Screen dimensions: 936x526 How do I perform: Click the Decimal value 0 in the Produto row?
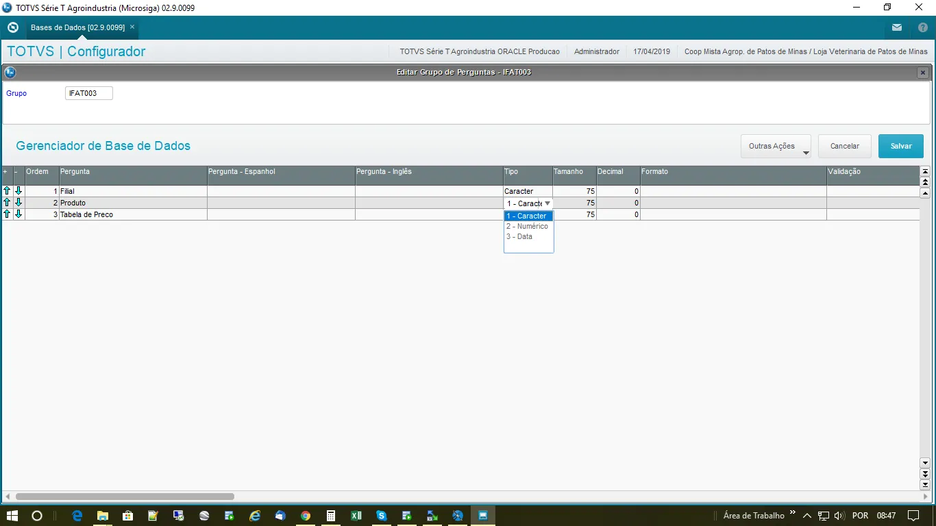pos(618,203)
